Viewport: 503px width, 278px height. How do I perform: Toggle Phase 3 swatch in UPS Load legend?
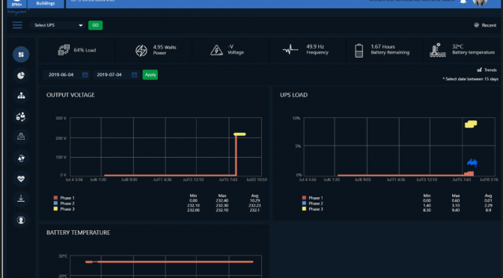[304, 208]
